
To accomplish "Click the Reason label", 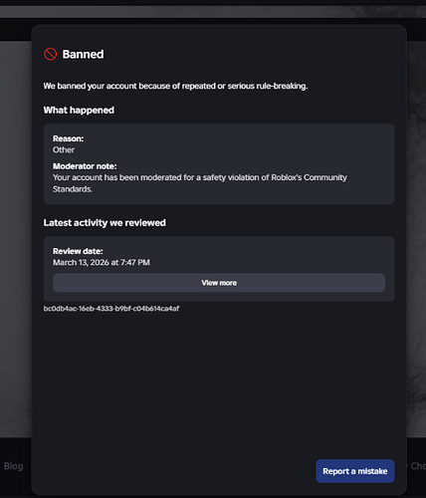I will [x=69, y=138].
